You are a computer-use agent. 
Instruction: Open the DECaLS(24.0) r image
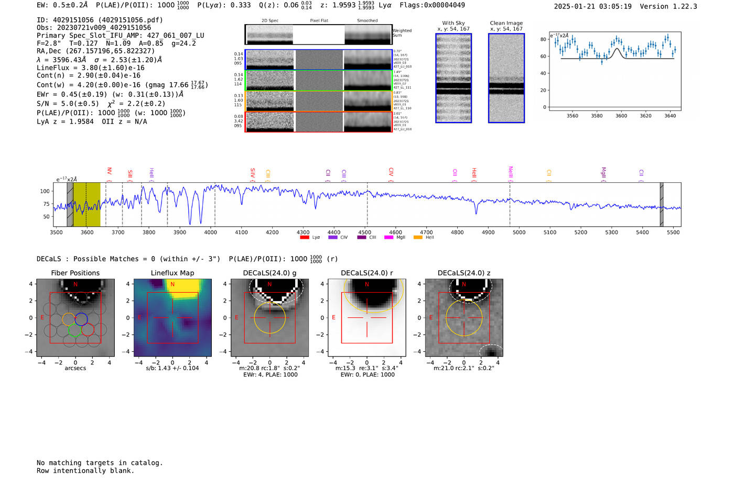pyautogui.click(x=367, y=318)
